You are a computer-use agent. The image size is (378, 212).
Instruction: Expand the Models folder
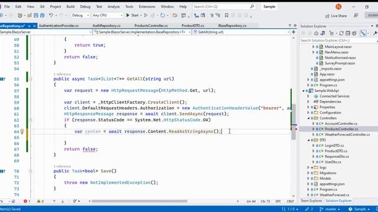tap(308, 178)
